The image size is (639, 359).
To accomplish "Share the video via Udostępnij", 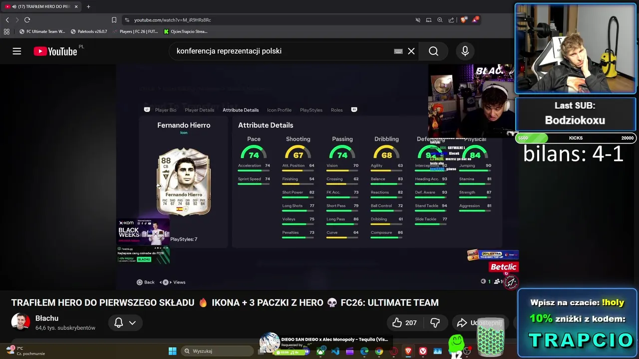I will (479, 323).
